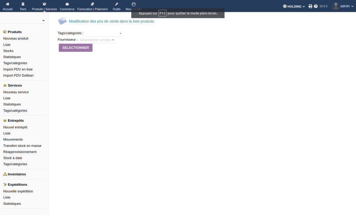The image size is (356, 222).
Task: Open Stock à date
Action: (13, 158)
